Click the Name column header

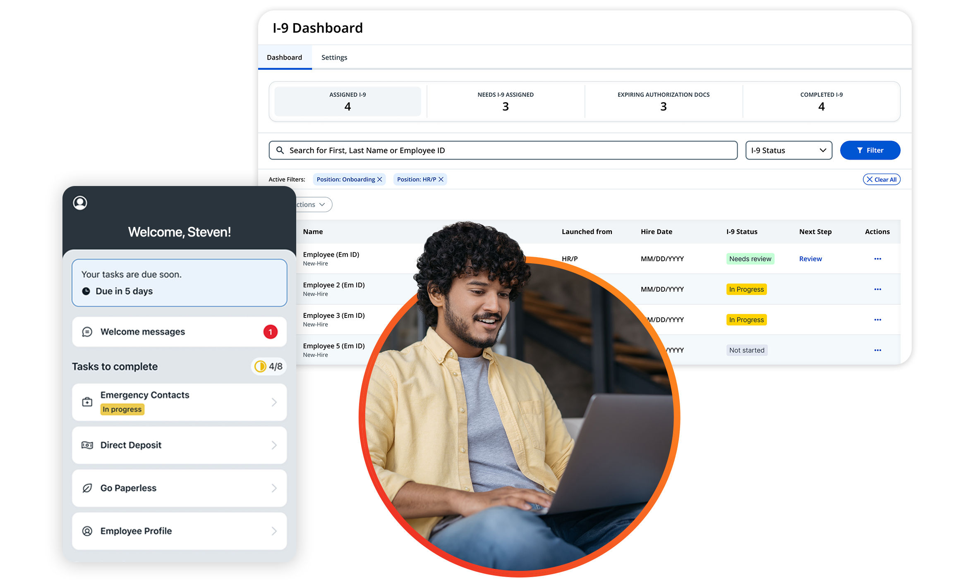point(313,231)
